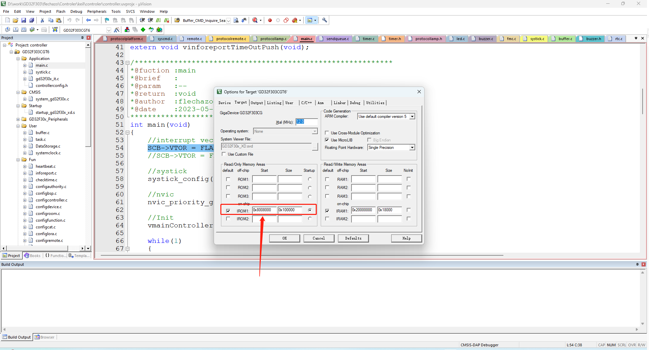Enable Use Cross-Module Optimization checkbox

327,133
